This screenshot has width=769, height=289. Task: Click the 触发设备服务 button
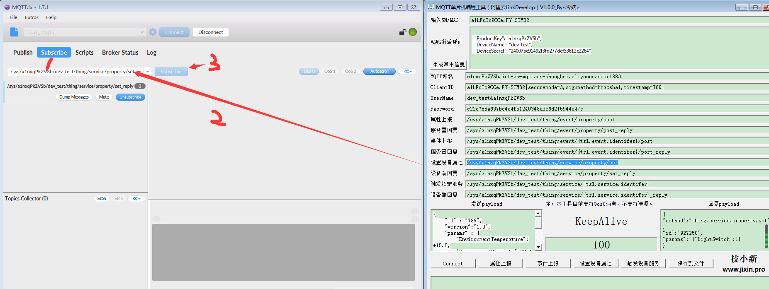click(x=643, y=264)
